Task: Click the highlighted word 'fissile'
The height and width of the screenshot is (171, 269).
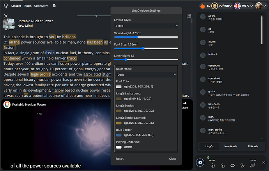Action: tap(50, 53)
